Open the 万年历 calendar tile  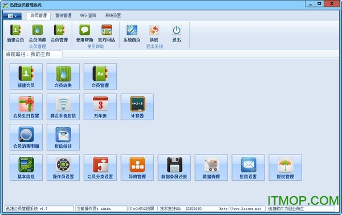pos(100,107)
